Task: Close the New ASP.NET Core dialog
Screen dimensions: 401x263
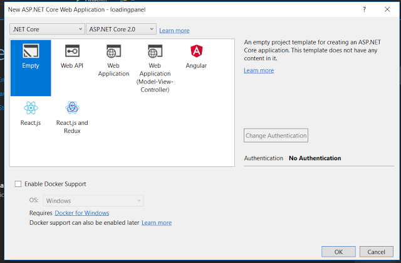Action: click(x=387, y=9)
